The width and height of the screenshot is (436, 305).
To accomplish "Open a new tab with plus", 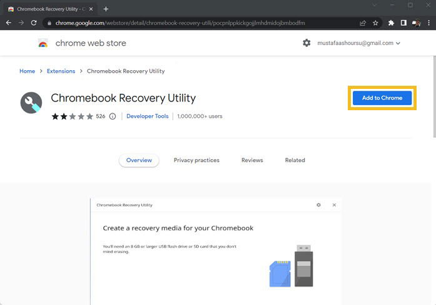I will pyautogui.click(x=106, y=9).
